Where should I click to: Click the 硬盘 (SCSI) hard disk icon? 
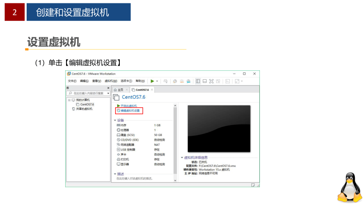coord(119,135)
